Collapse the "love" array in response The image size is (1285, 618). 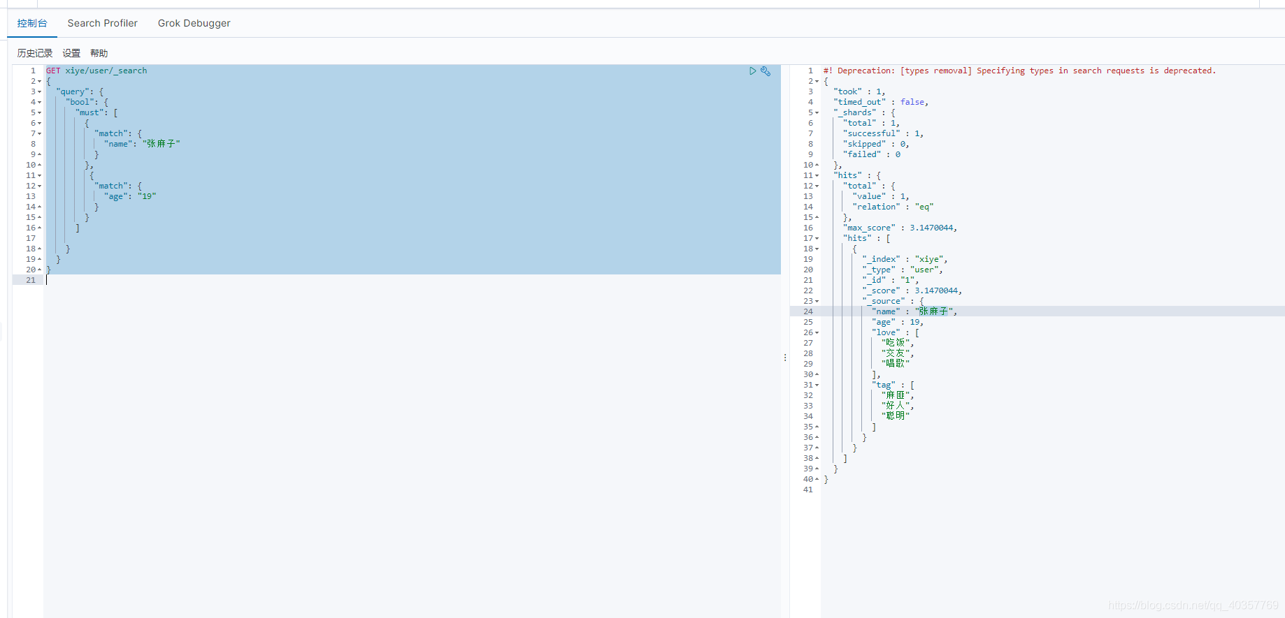tap(817, 332)
